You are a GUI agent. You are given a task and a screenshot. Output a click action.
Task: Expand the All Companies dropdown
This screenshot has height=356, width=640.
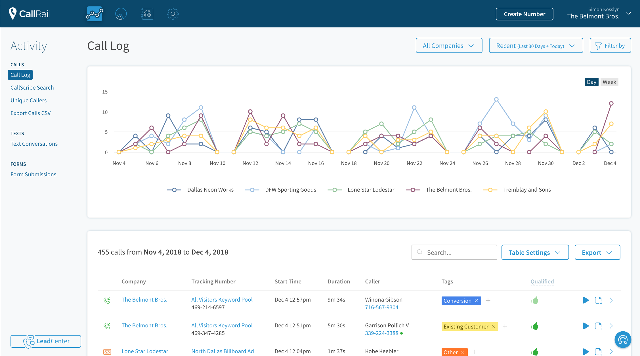coord(449,46)
